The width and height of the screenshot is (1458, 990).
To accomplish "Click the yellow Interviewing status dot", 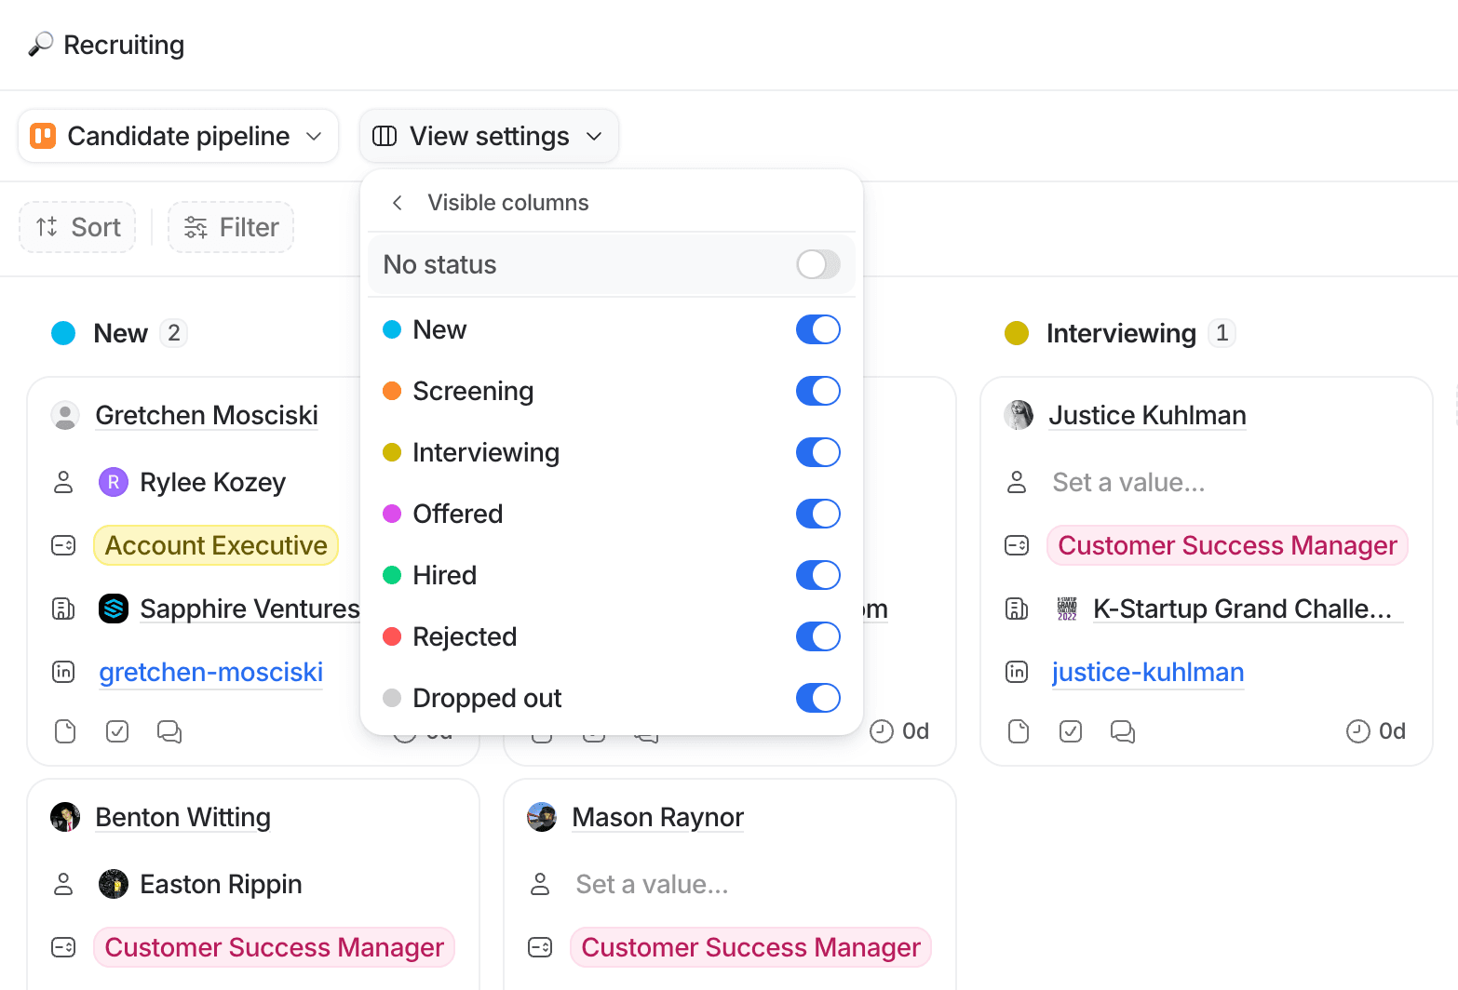I will pos(1019,332).
